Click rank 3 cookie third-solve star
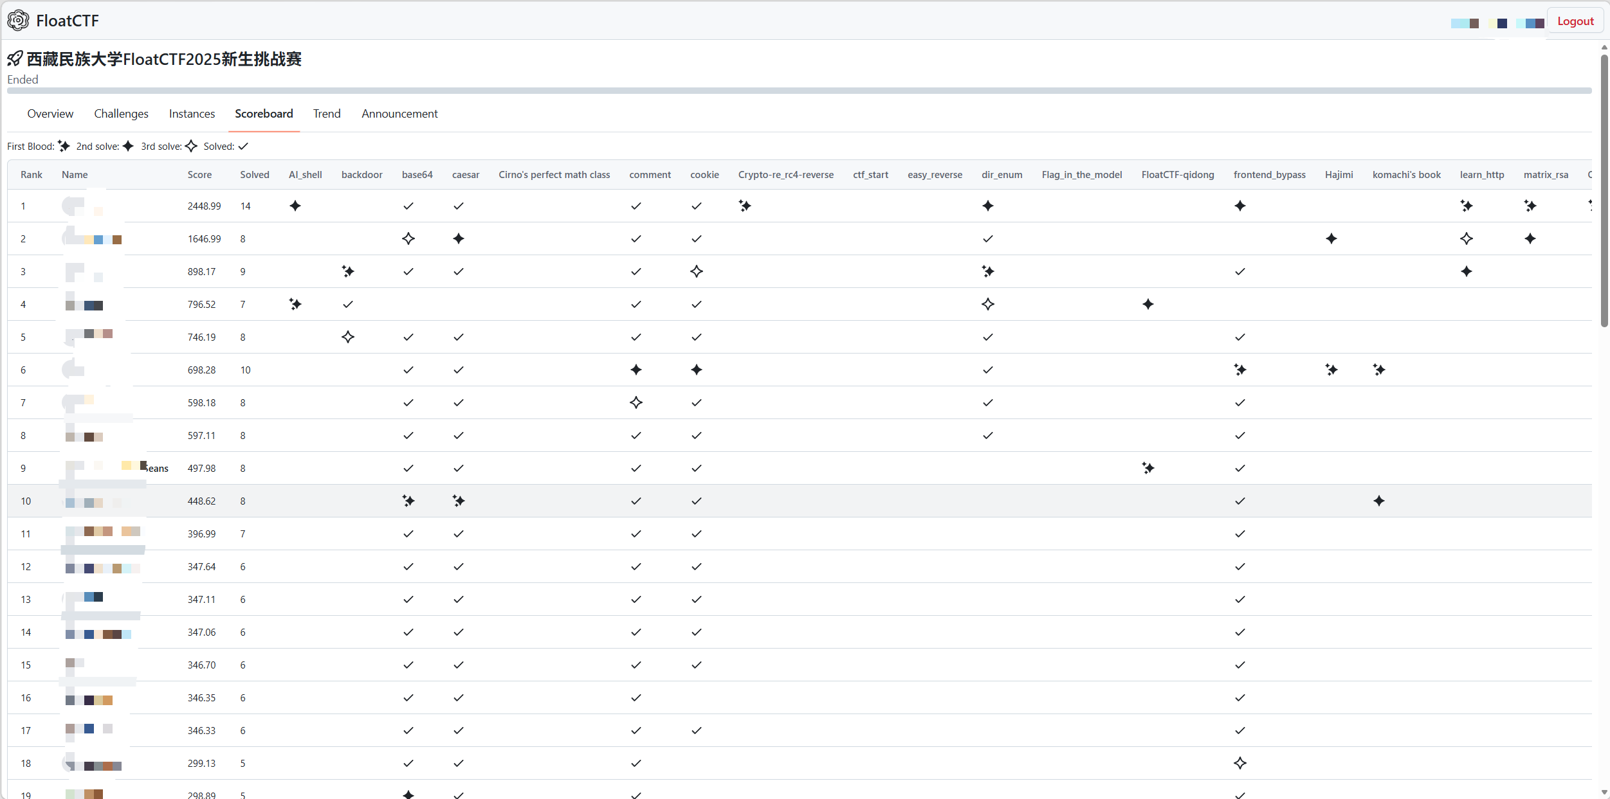The image size is (1610, 799). tap(697, 271)
